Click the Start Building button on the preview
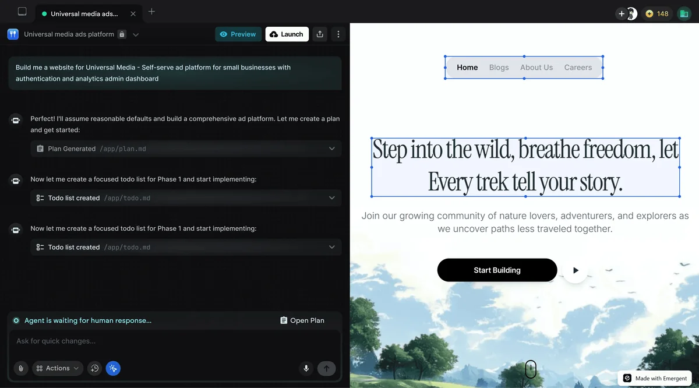Image resolution: width=699 pixels, height=388 pixels. pos(497,270)
